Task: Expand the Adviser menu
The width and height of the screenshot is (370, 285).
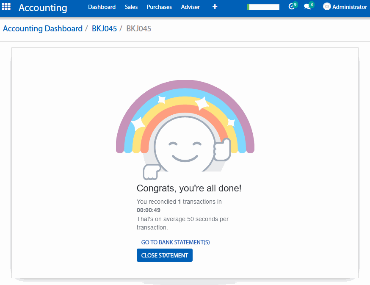Action: pyautogui.click(x=190, y=7)
